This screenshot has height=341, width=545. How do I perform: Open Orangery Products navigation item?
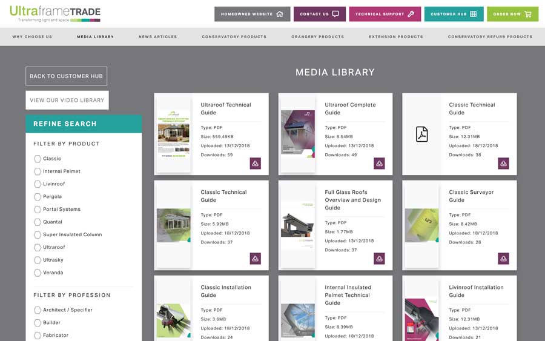[317, 37]
